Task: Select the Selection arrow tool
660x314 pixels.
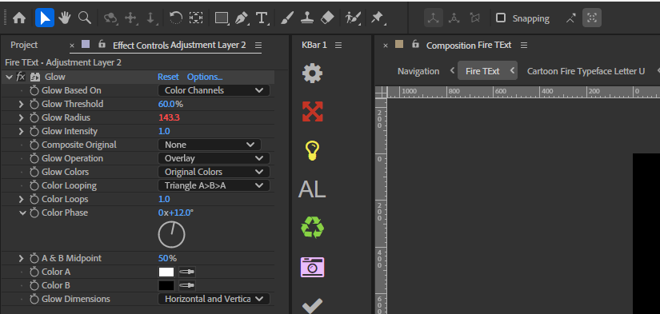Action: click(x=45, y=18)
